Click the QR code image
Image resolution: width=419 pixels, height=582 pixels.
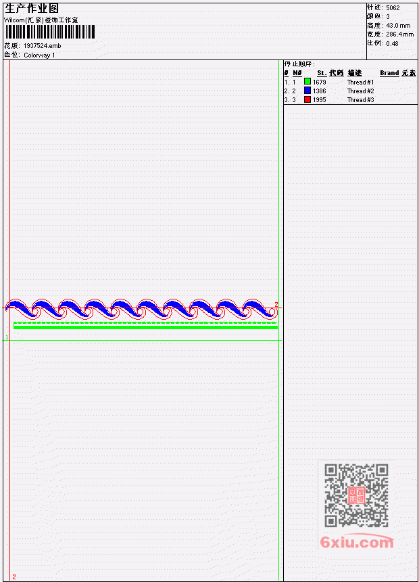[356, 495]
